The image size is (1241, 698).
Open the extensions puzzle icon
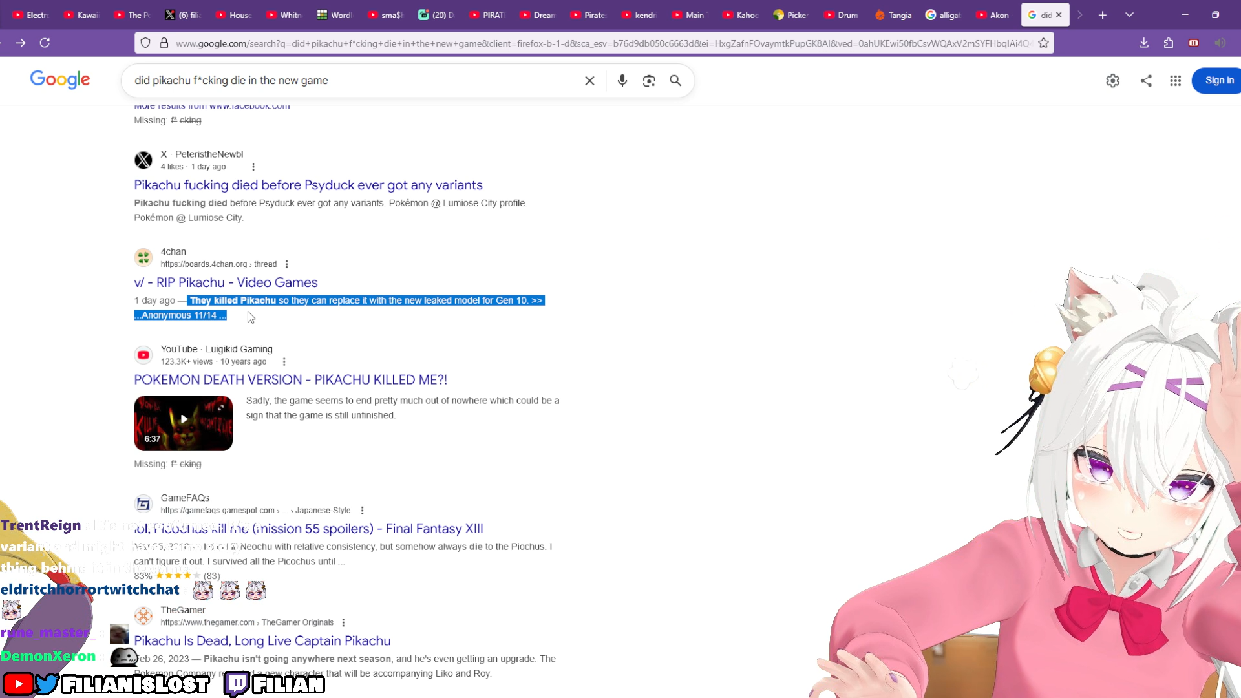[1168, 43]
